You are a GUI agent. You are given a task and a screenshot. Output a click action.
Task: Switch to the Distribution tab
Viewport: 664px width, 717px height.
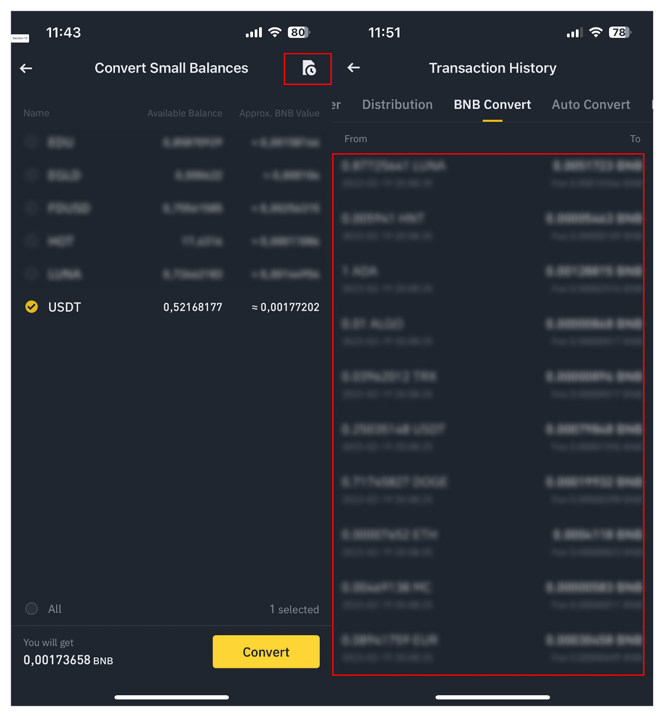coord(397,104)
